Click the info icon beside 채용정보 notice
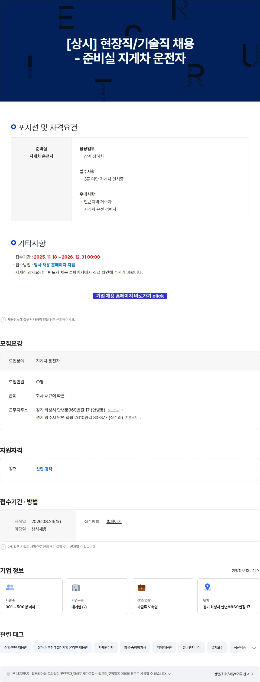The width and height of the screenshot is (260, 682). pyautogui.click(x=3, y=320)
